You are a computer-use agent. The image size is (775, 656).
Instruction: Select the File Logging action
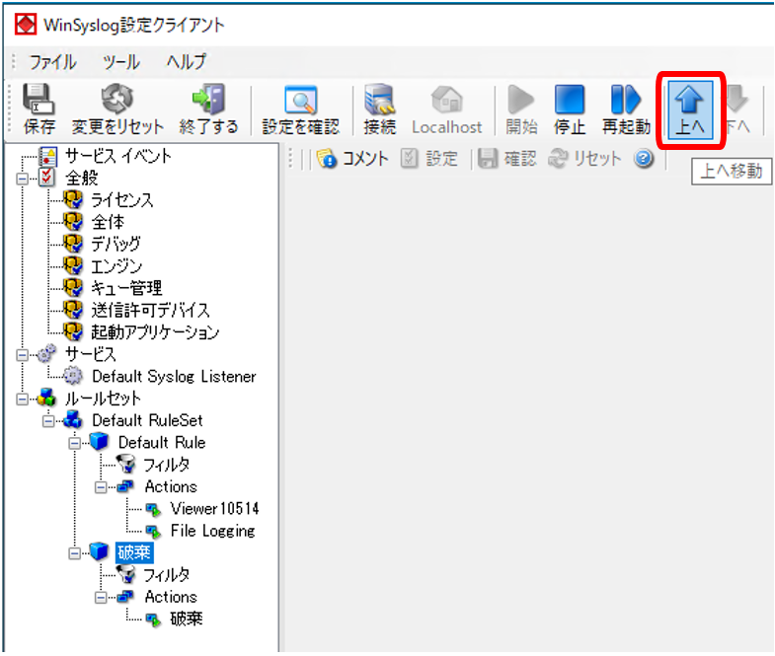click(x=212, y=531)
